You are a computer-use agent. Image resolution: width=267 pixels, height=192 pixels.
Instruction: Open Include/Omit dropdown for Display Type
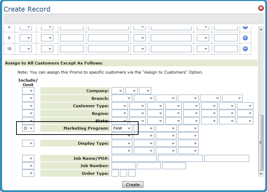tap(28, 143)
